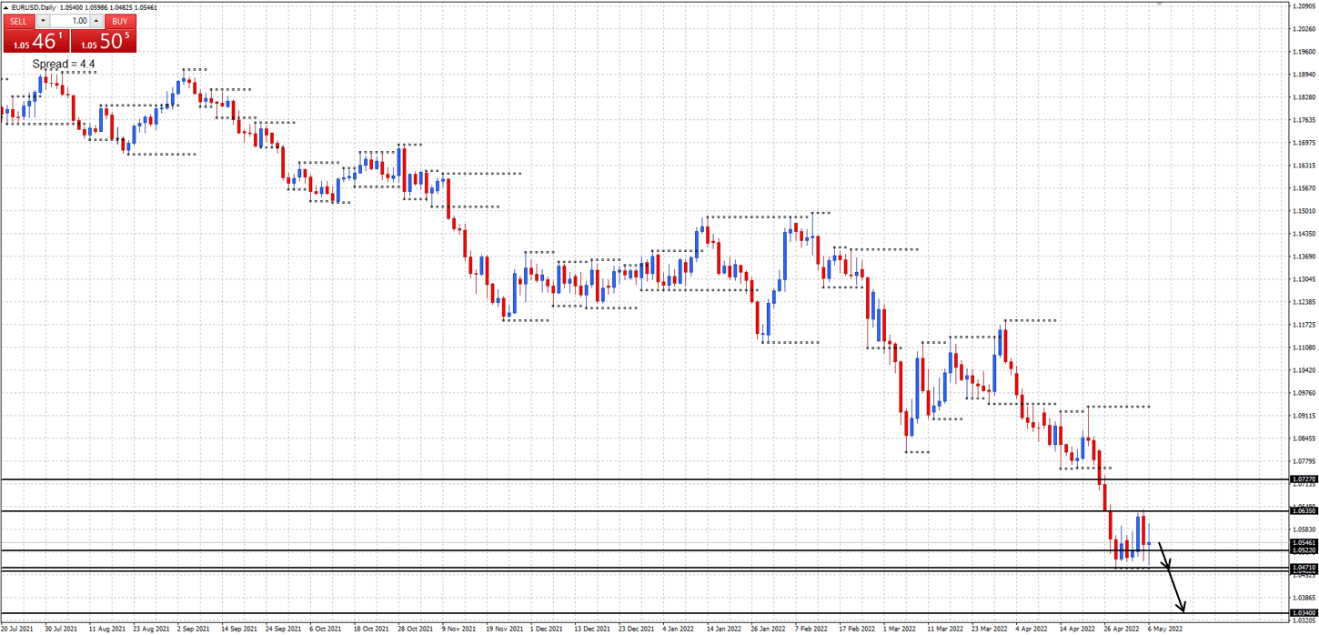Click the 1.18940 price scale value
This screenshot has width=1319, height=635.
[x=1304, y=75]
